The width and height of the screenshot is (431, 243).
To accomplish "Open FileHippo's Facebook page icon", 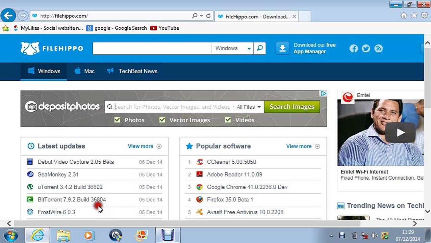I will pos(354,49).
